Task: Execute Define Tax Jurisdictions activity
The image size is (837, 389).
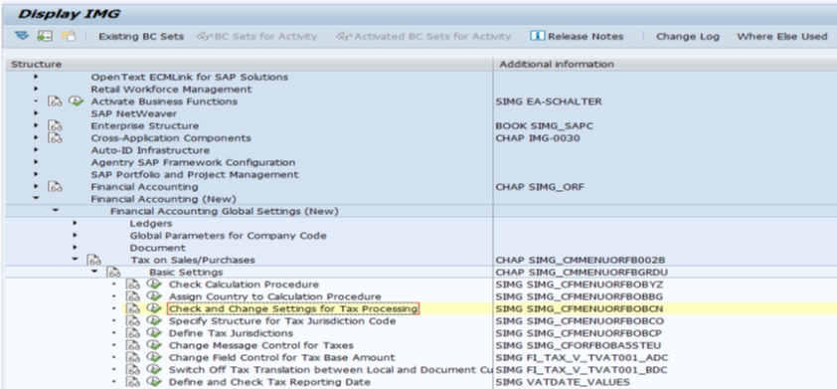Action: pos(154,333)
